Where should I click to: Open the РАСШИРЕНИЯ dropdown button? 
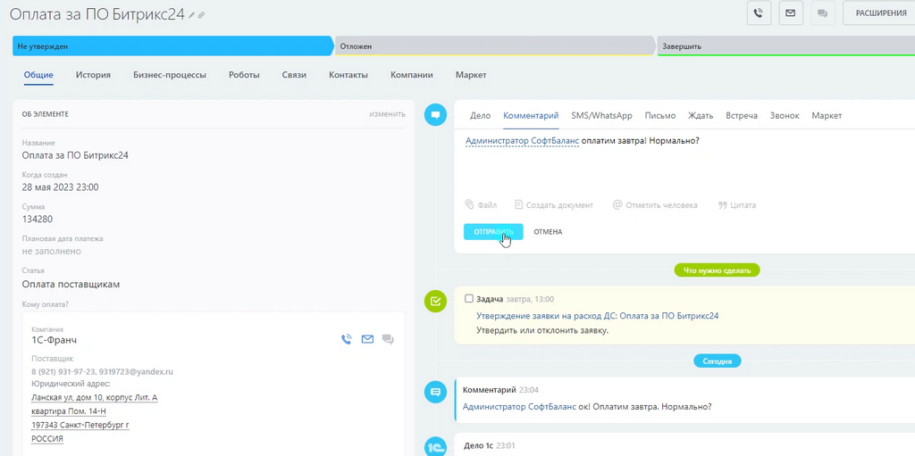[879, 12]
